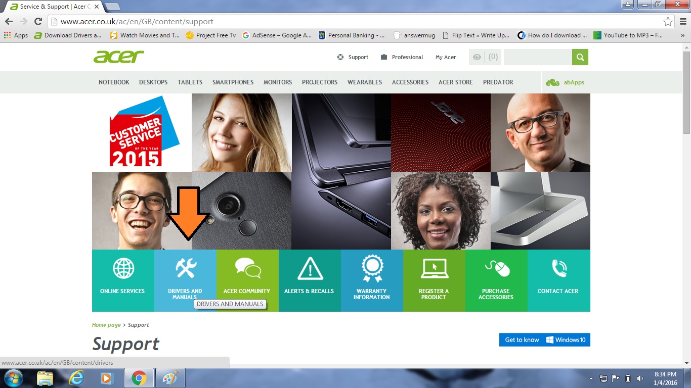
Task: Click the site search input field
Action: tap(538, 57)
